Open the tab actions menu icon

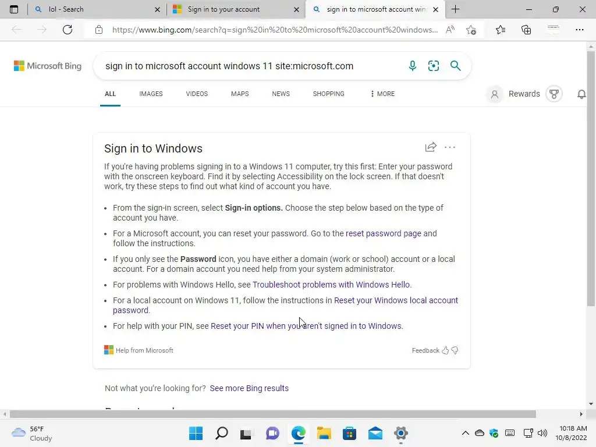tap(14, 9)
